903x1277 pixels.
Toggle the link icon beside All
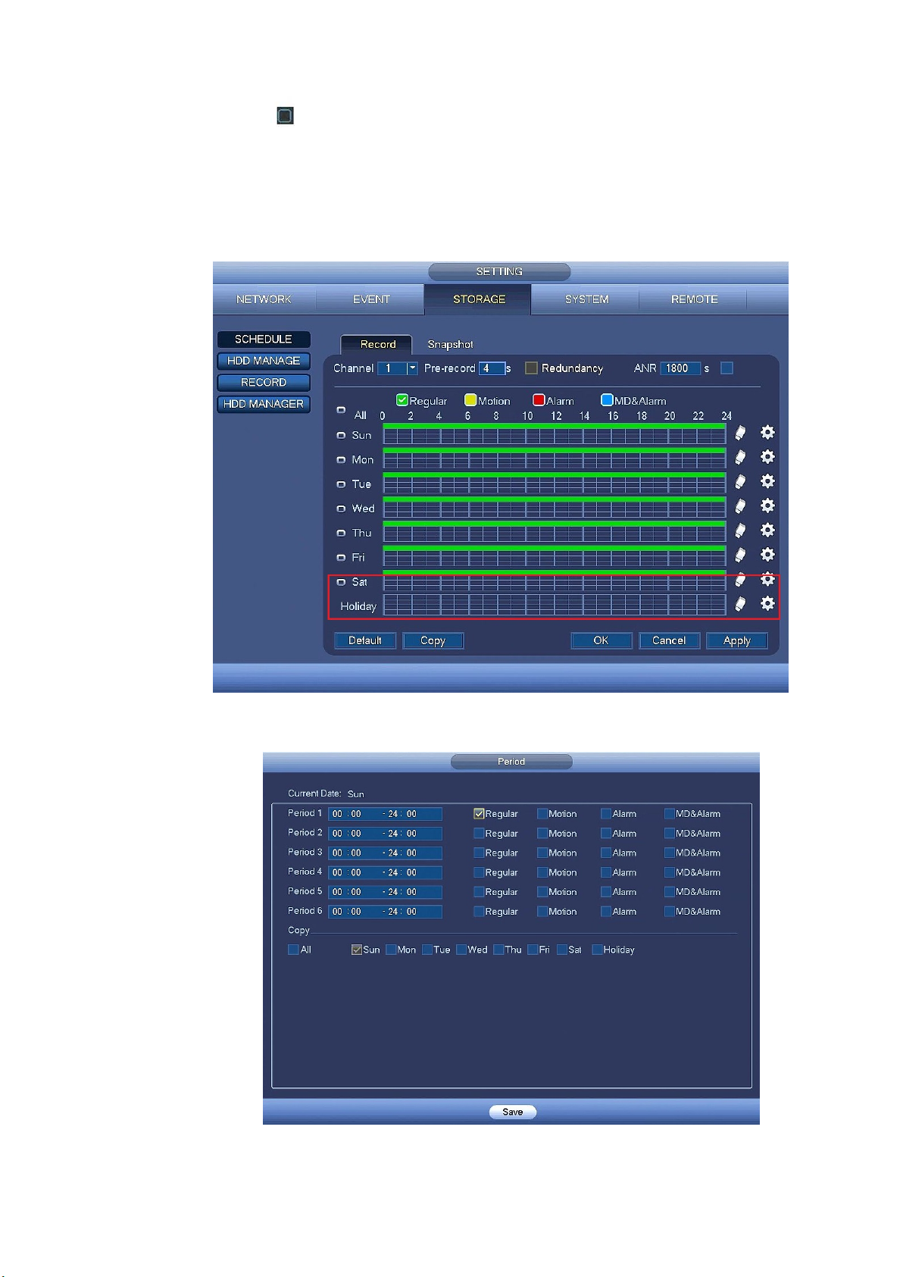[341, 410]
